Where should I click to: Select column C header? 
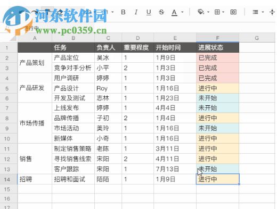[x=108, y=38]
